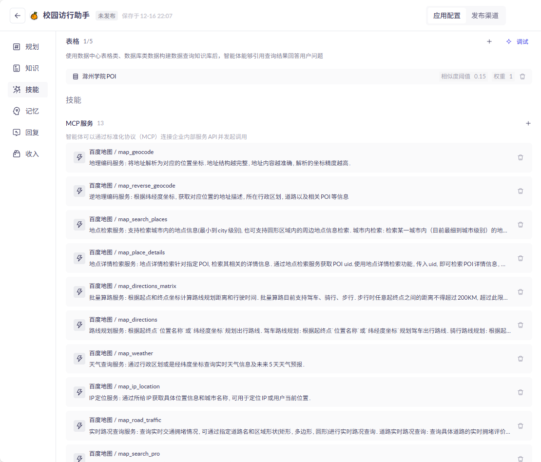Delete the map_place_details service
Viewport: 541px width, 462px height.
pos(521,258)
